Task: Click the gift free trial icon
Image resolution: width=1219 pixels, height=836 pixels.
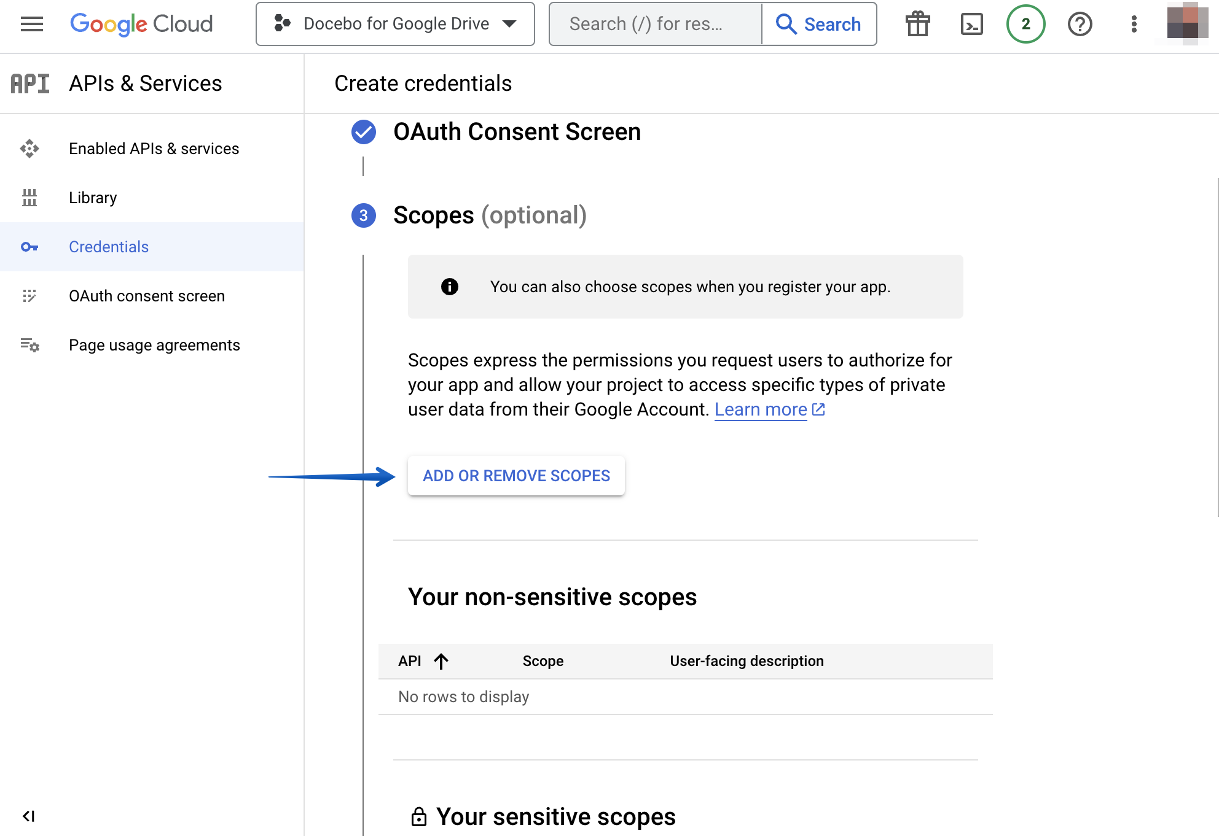Action: click(917, 24)
